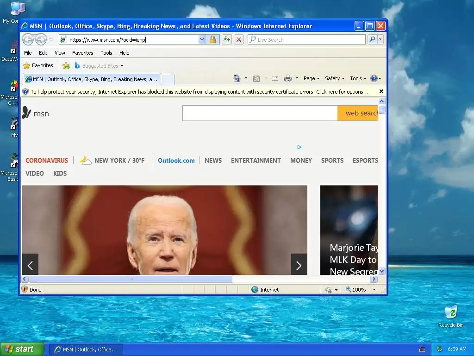This screenshot has width=474, height=356.
Task: Open the Tools menu in the menu bar
Action: (x=106, y=53)
